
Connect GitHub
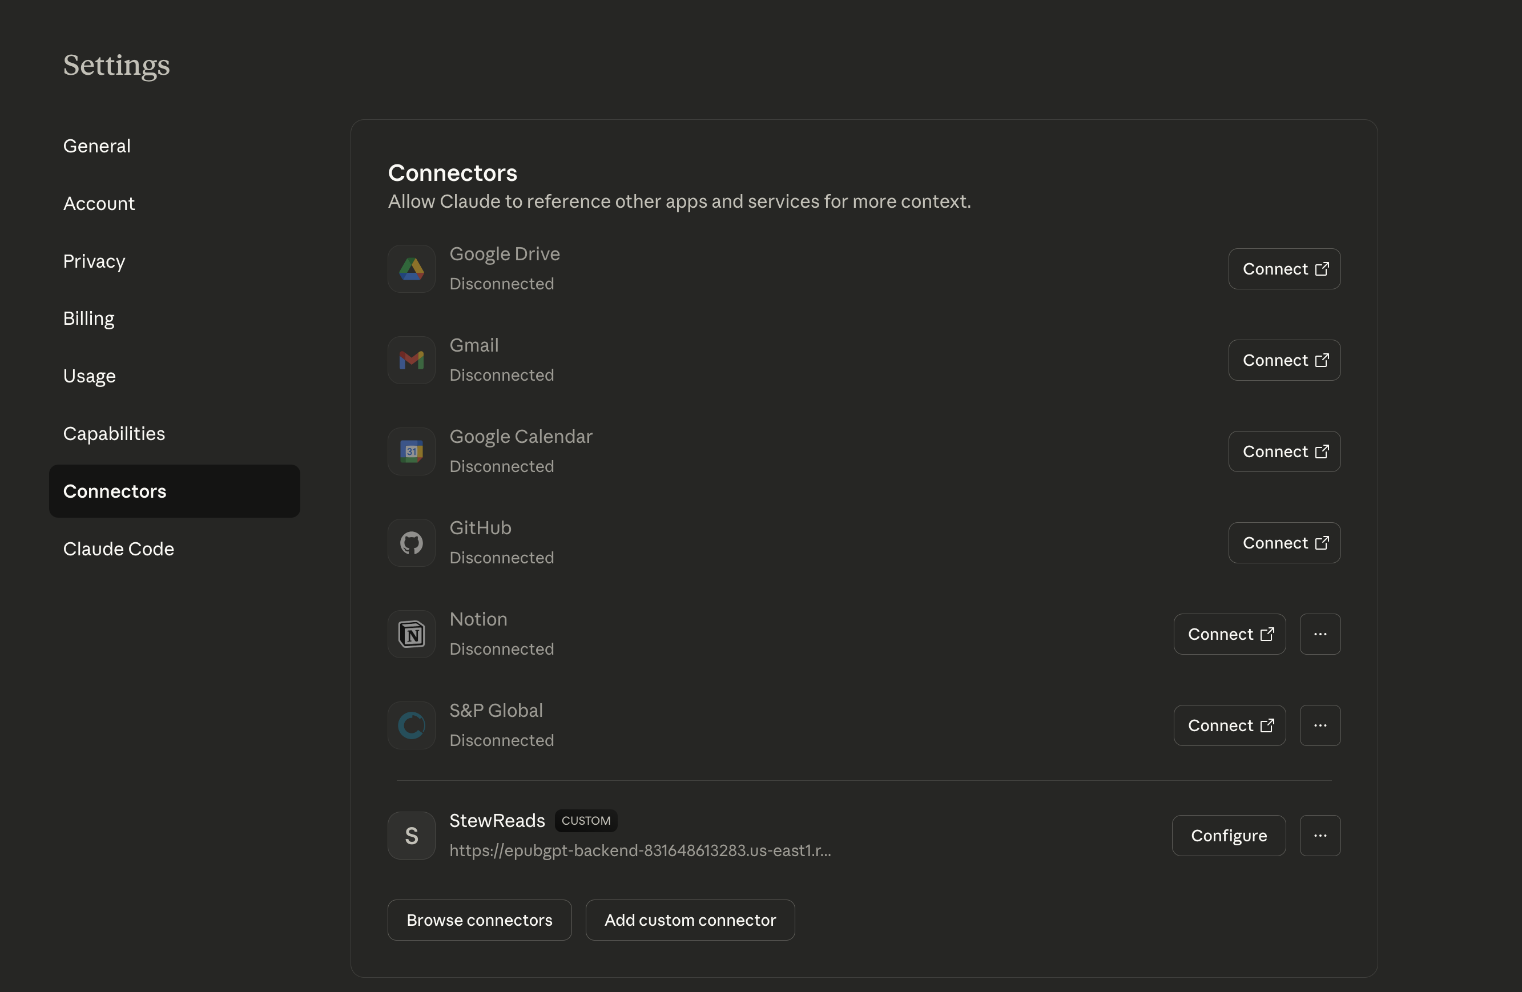1284,543
